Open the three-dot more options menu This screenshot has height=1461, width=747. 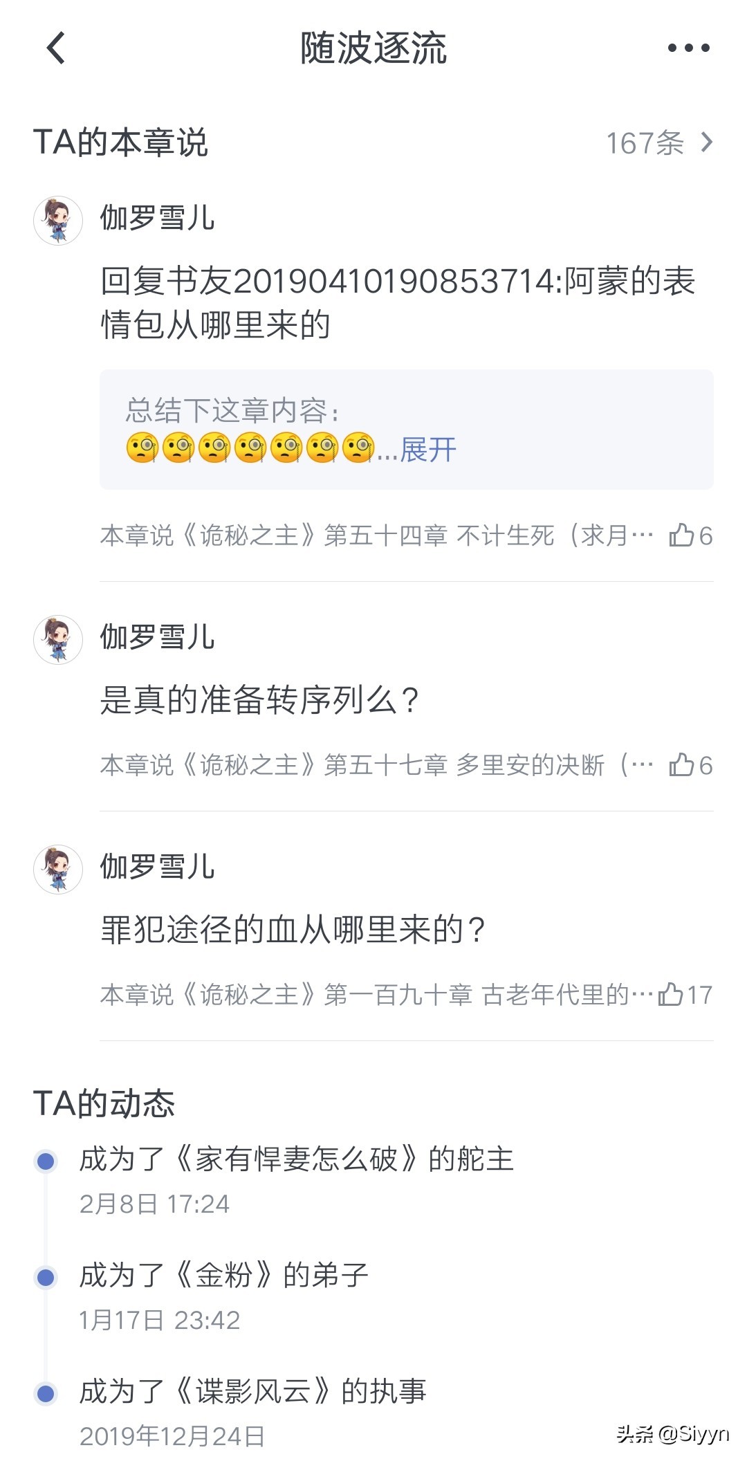tap(688, 48)
